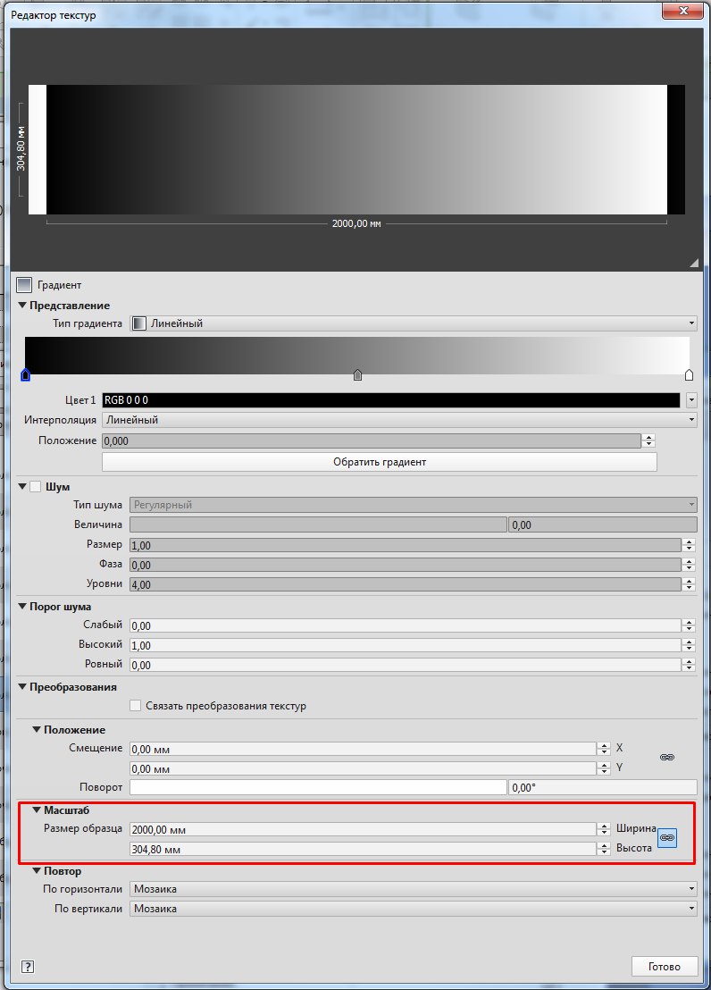Screen dimensions: 711x990
Task: Collapse the Положение subsection
Action: [37, 729]
